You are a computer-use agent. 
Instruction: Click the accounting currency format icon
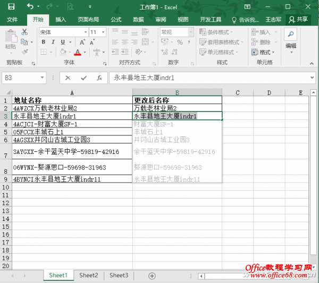pos(165,42)
